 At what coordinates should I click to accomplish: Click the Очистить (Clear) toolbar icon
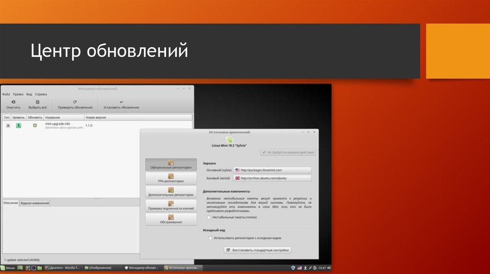pyautogui.click(x=13, y=102)
